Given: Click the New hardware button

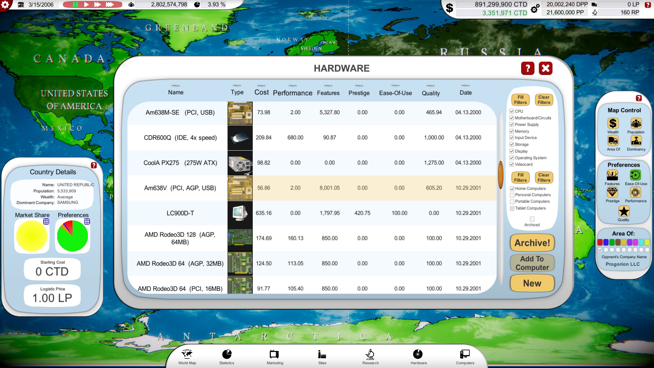Looking at the screenshot, I should pos(532,283).
